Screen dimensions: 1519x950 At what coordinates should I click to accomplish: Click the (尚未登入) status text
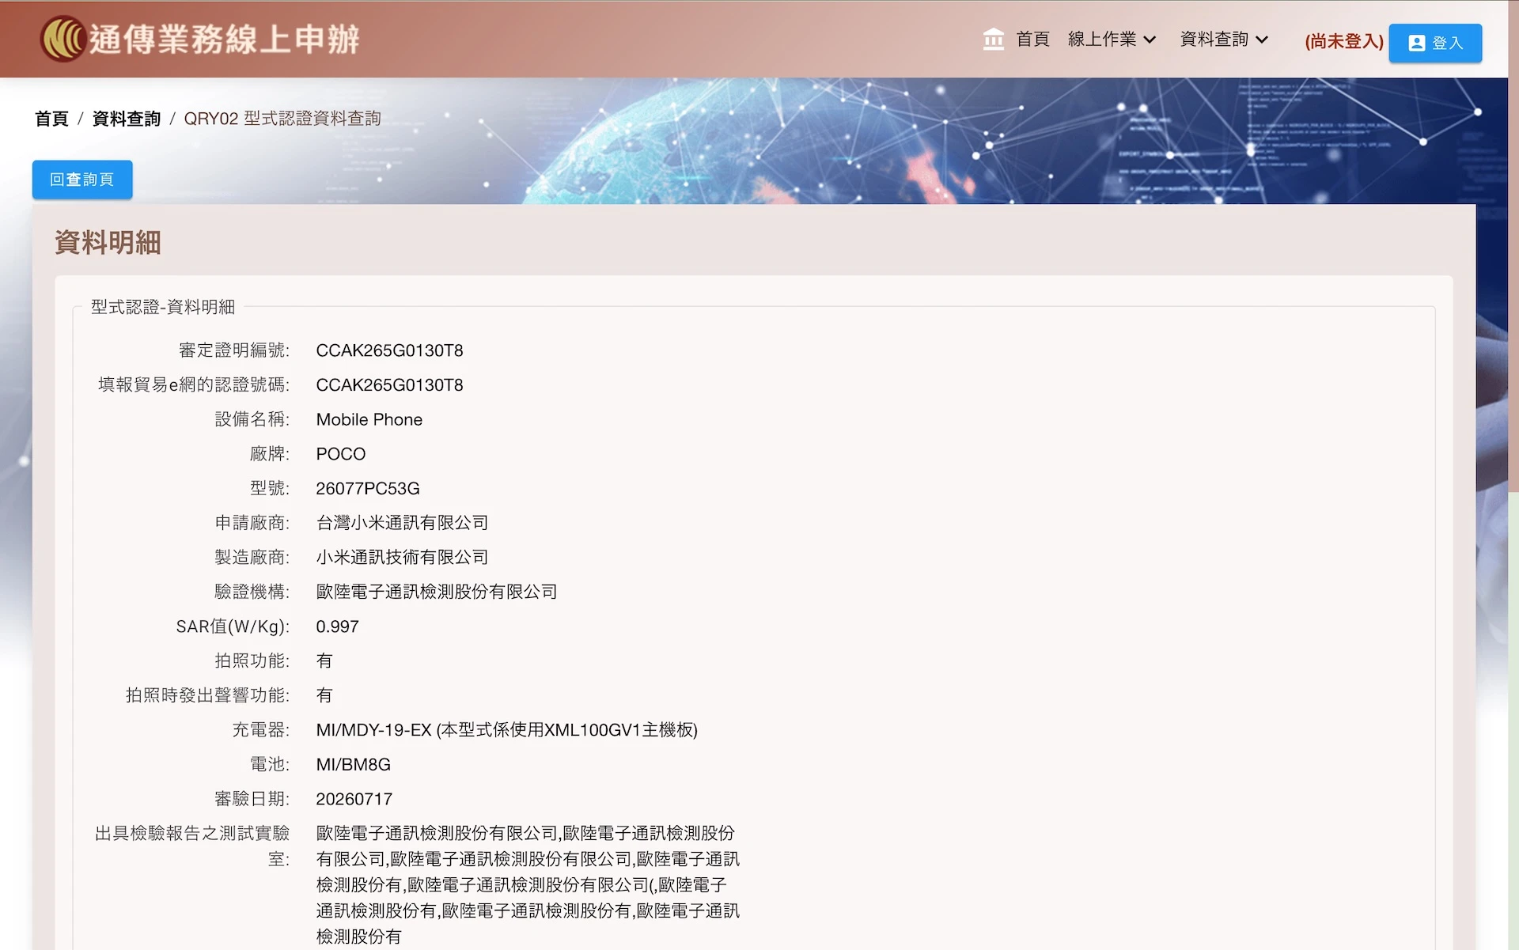pyautogui.click(x=1344, y=42)
